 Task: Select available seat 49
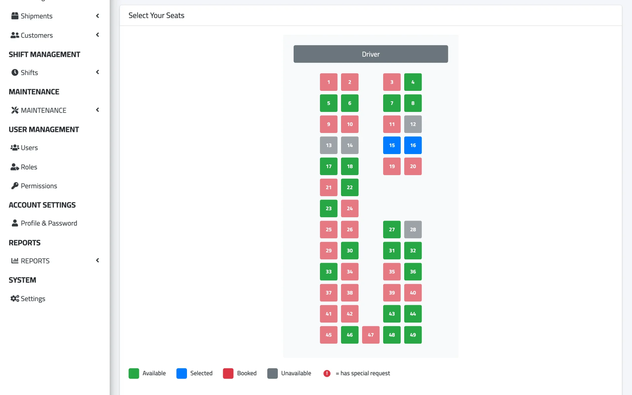pyautogui.click(x=413, y=335)
